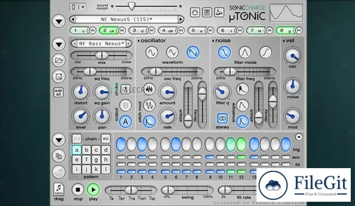Screen dimensions: 355x206
Task: Select drum channel 3 d
Action: 138,30
